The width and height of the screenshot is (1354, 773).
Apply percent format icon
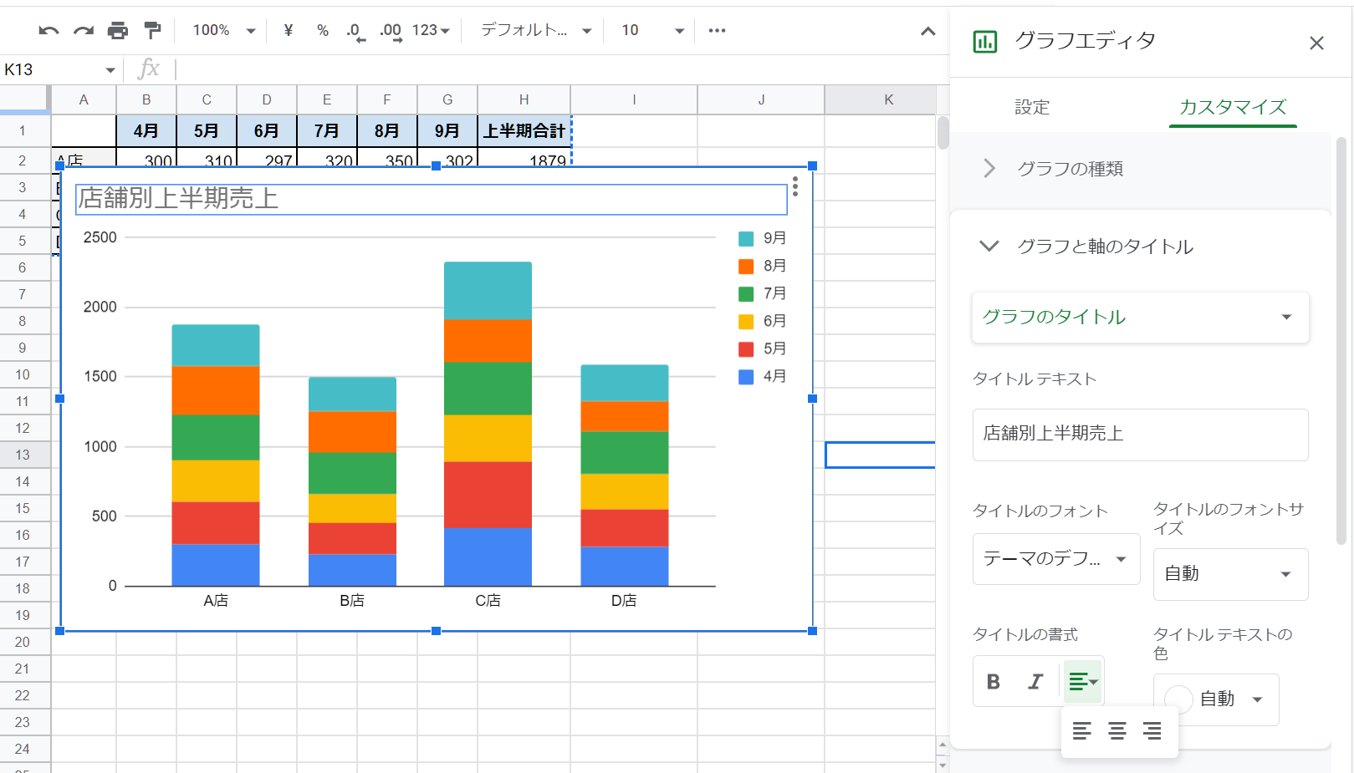click(322, 30)
